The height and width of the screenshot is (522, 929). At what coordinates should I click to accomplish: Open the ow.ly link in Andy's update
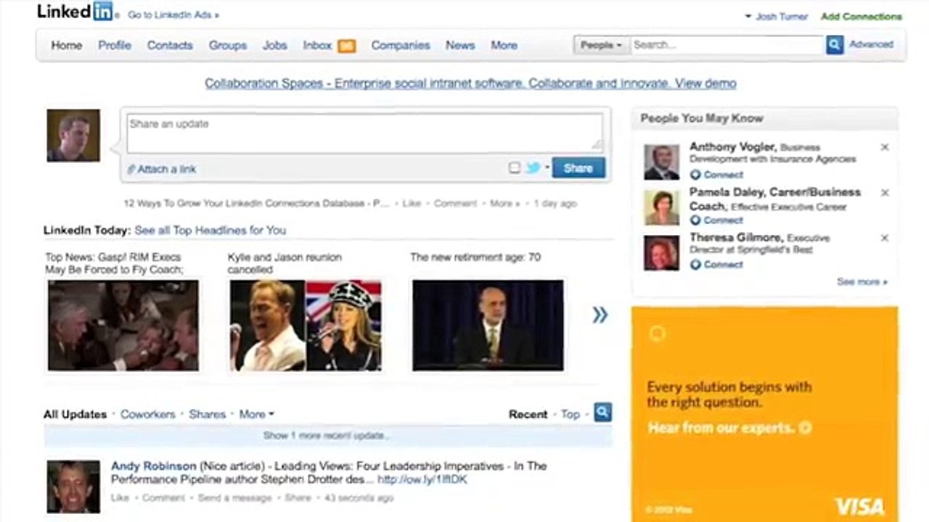coord(422,480)
